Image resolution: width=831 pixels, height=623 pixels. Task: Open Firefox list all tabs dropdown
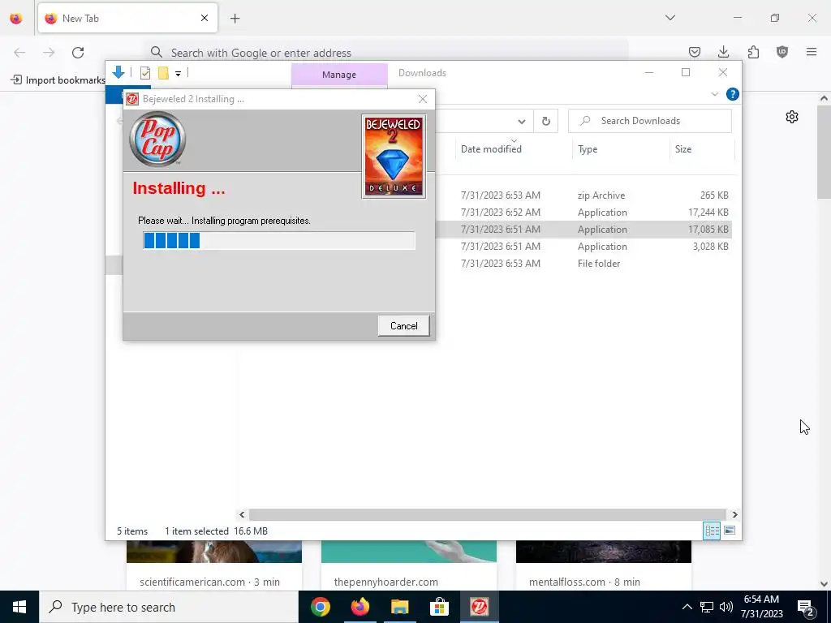pos(670,18)
